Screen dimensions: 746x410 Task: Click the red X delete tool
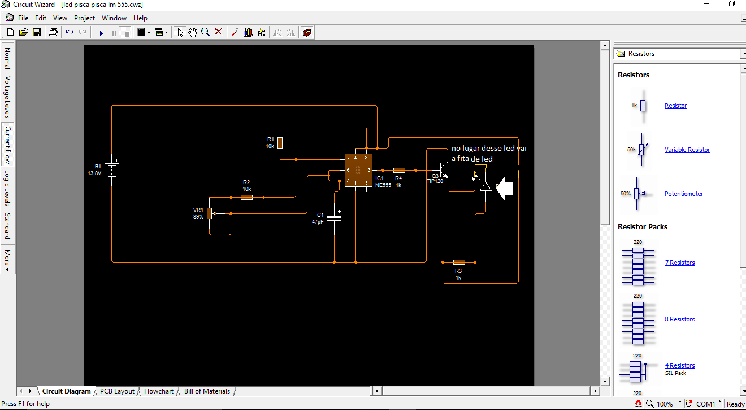pos(218,32)
